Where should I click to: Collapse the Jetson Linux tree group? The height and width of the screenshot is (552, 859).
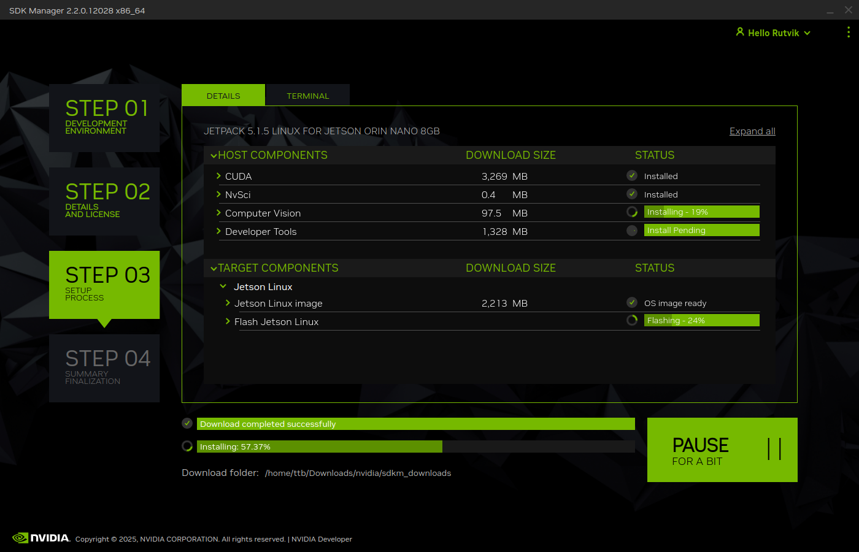(x=223, y=286)
